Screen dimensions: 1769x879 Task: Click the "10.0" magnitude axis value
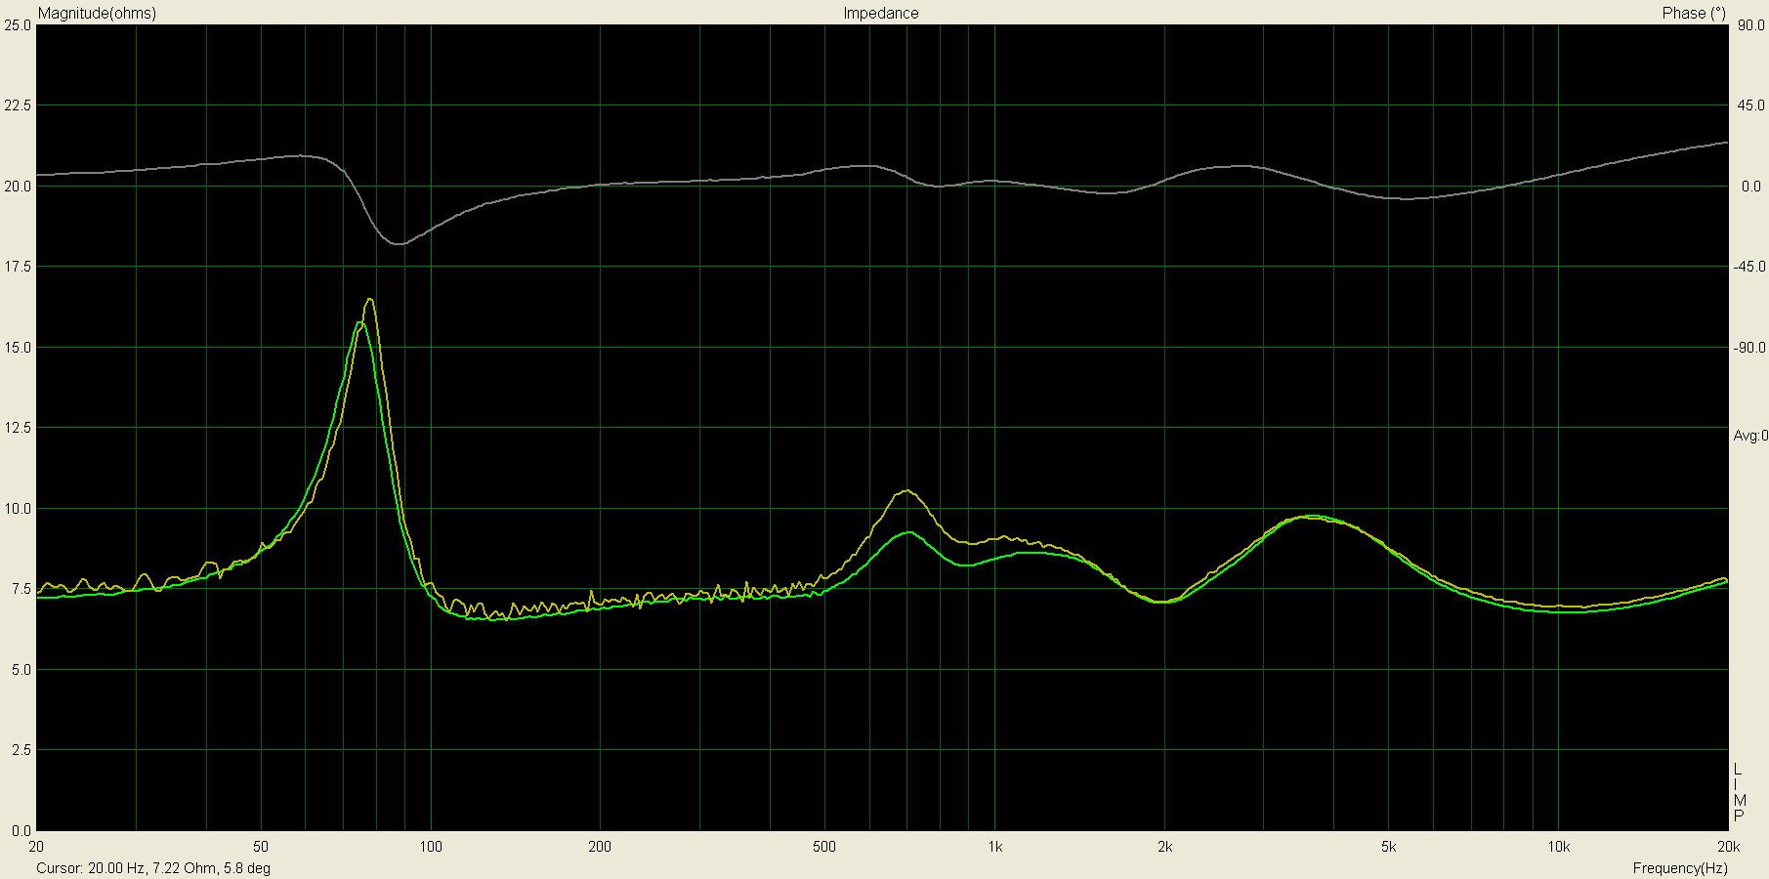coord(18,509)
